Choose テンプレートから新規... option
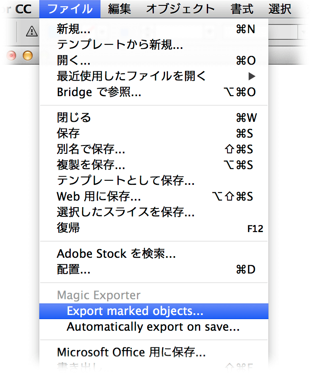 pyautogui.click(x=120, y=45)
